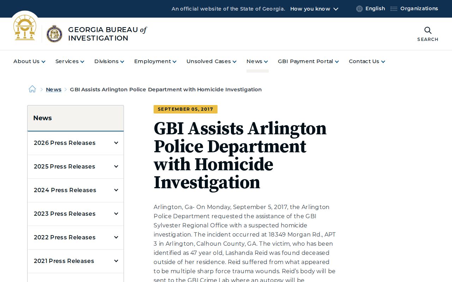Click the September 05, 2017 date label

tap(185, 109)
